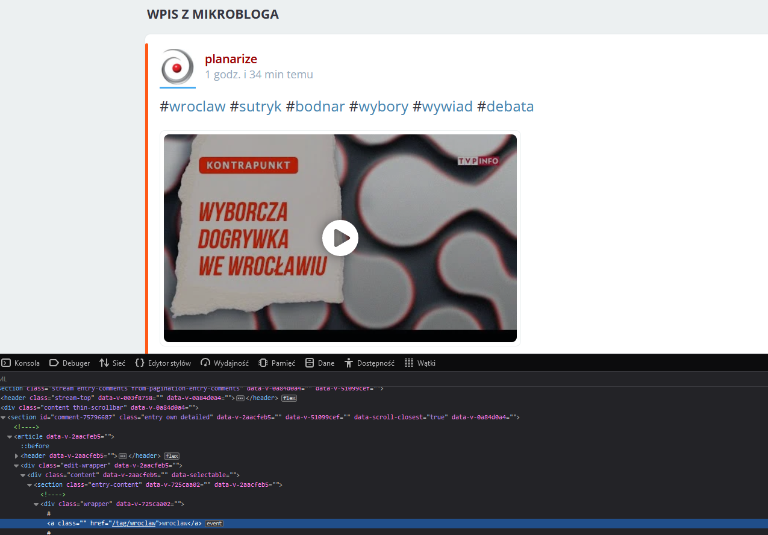Open the Dane storage tab
Viewport: 768px width, 535px height.
click(x=320, y=363)
